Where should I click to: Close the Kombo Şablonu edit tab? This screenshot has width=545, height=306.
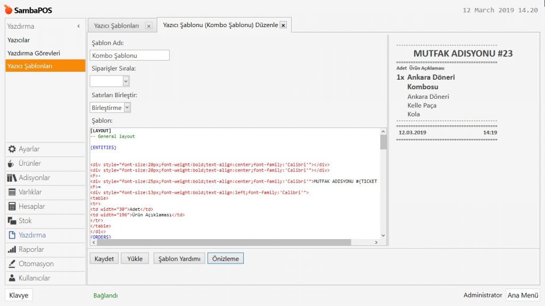283,25
